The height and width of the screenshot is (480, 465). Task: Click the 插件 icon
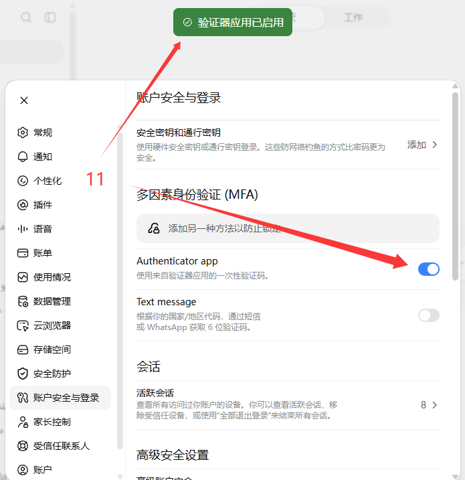[x=23, y=205]
